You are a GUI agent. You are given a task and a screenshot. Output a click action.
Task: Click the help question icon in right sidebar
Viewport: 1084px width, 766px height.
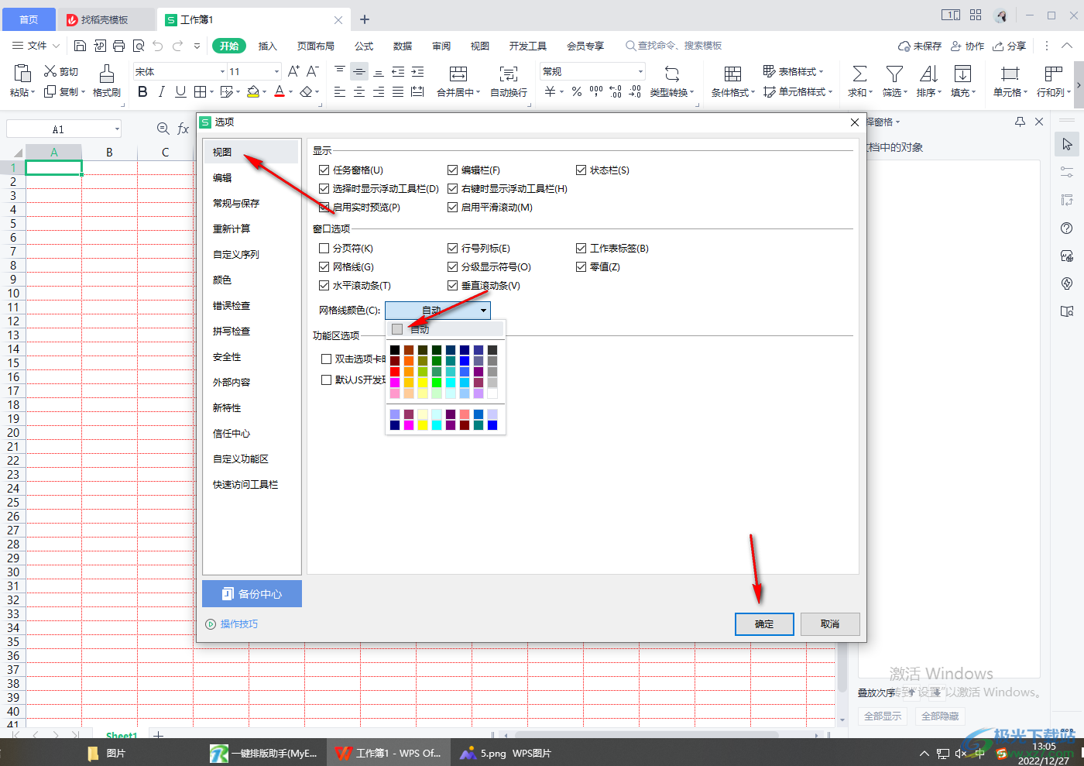pyautogui.click(x=1067, y=228)
